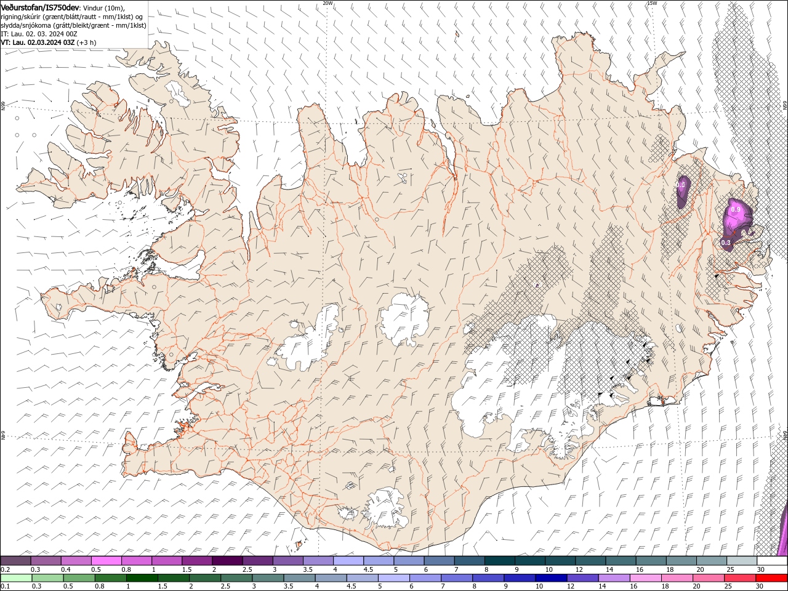
Task: Click the 0.3 value below the pink patch
Action: (726, 243)
